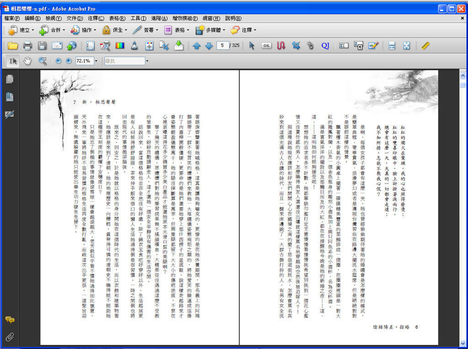Image resolution: width=468 pixels, height=349 pixels.
Task: Click the registration marks target icon
Action: coord(149,46)
